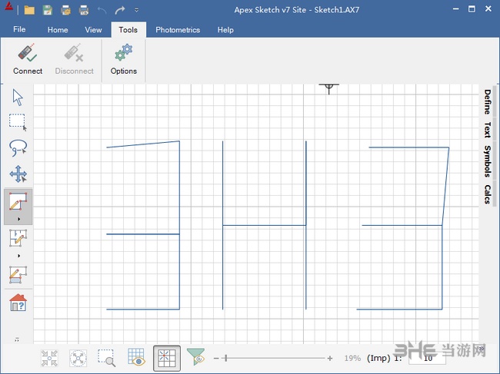Select the arrow pointer tool
500x374 pixels.
click(x=18, y=98)
